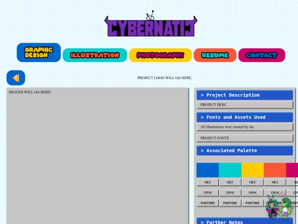Go to the Photography section
The height and width of the screenshot is (224, 298).
(161, 55)
